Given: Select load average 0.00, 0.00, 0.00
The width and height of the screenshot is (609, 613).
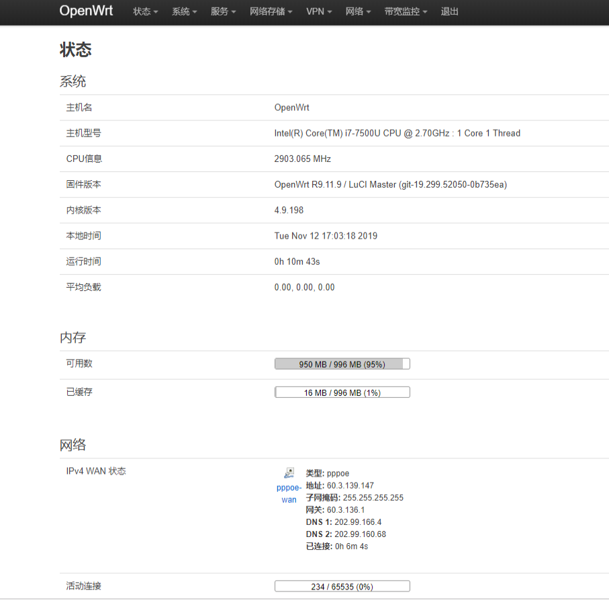Looking at the screenshot, I should pos(304,288).
